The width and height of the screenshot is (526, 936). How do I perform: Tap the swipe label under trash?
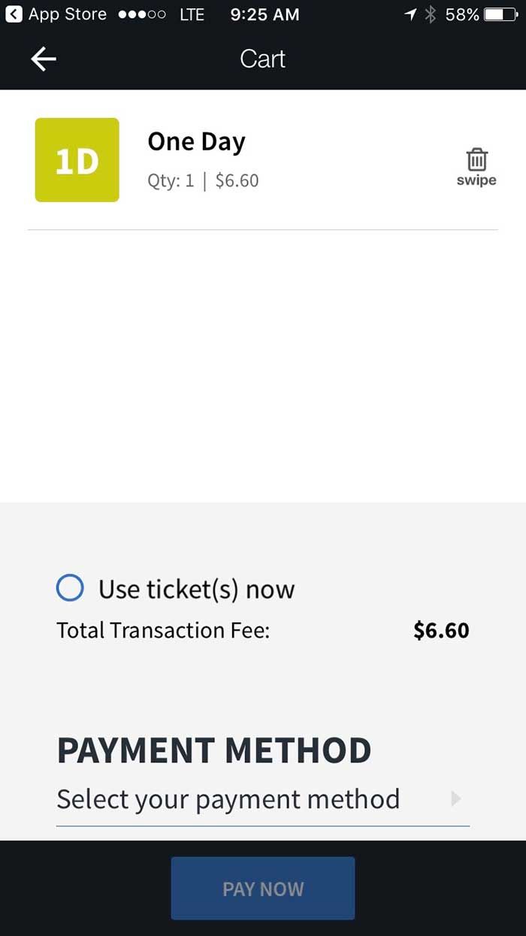coord(476,181)
